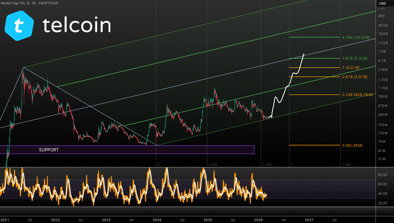This screenshot has width=394, height=223.
Task: Open the USD currency selector
Action: 383,3
